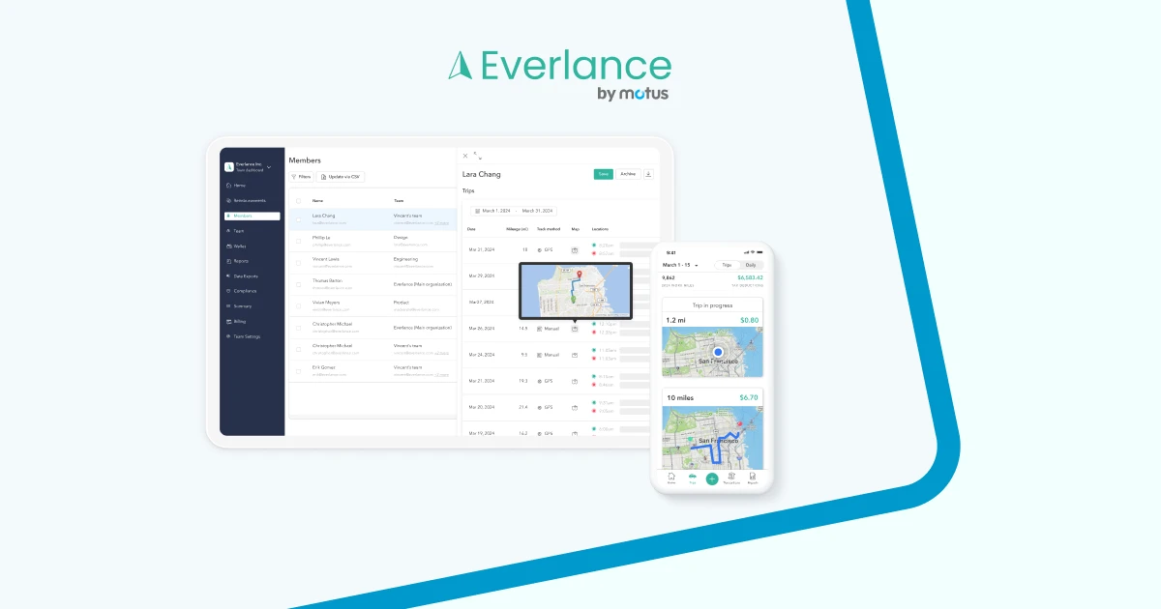This screenshot has height=609, width=1161.
Task: Open the March 2024 date range picker
Action: pos(514,210)
